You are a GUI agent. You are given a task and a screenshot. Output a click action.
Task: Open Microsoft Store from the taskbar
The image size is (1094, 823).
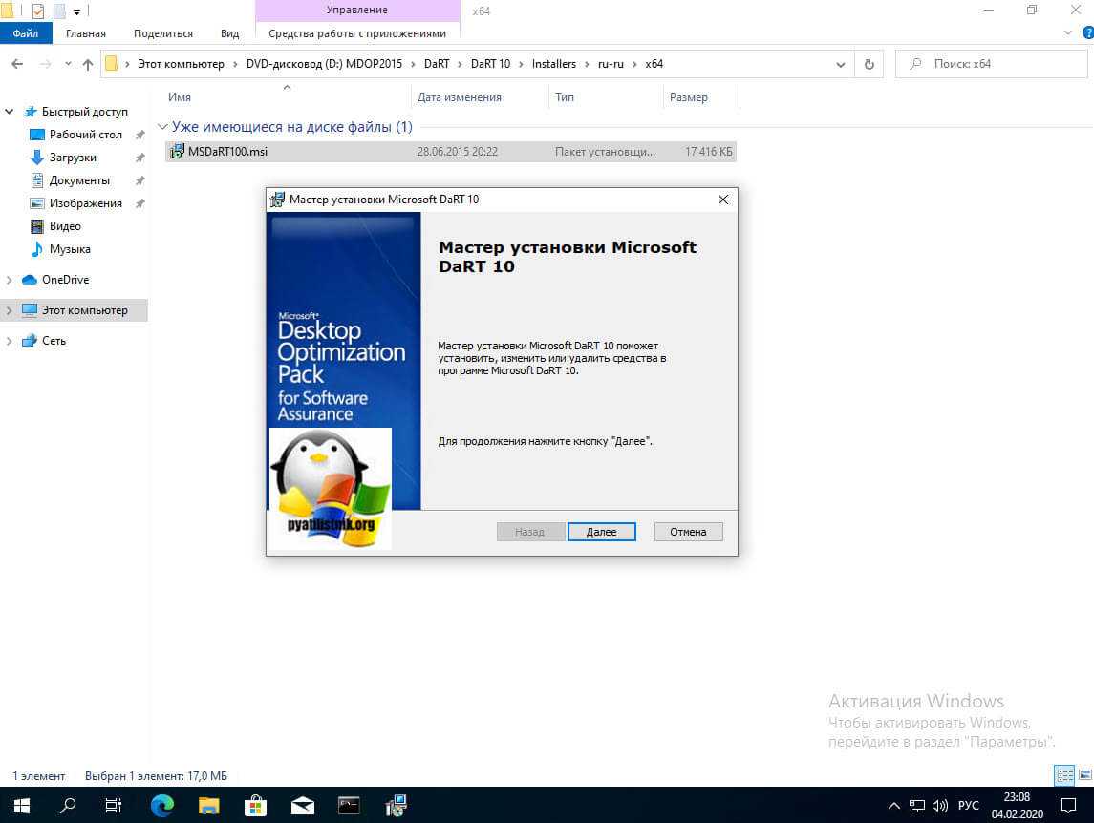pyautogui.click(x=255, y=805)
